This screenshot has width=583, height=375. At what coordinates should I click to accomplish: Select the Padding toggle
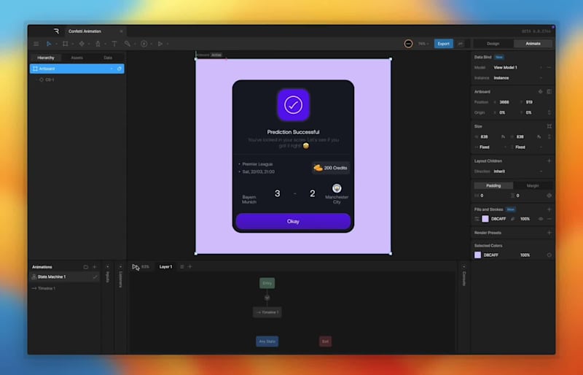pos(493,185)
